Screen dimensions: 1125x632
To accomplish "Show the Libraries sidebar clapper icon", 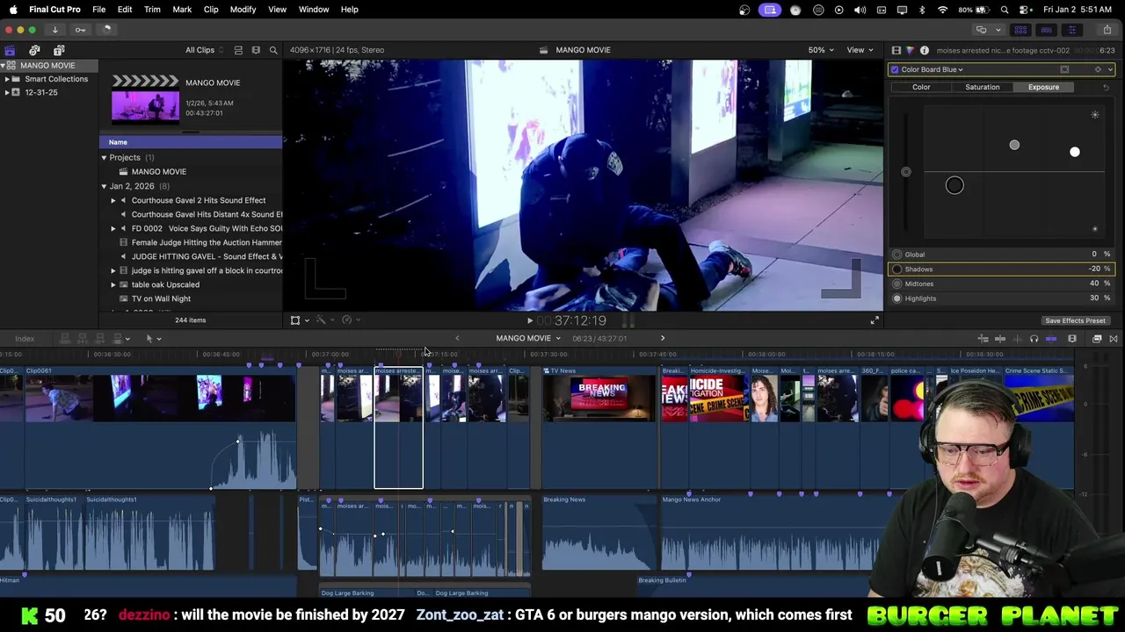I will coord(10,50).
